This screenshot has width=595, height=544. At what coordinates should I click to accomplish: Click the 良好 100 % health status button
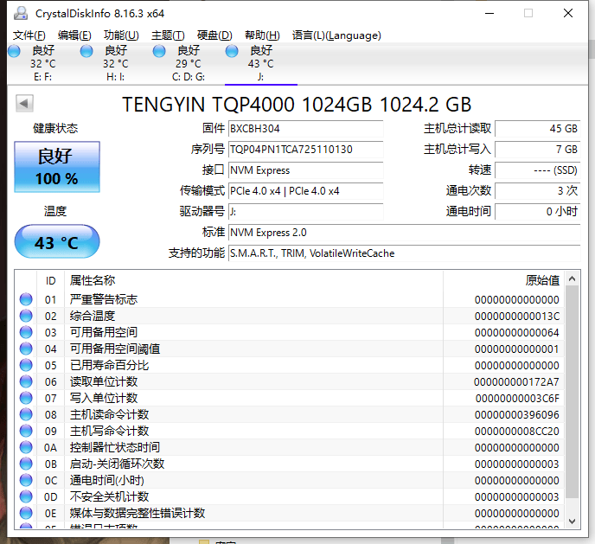[57, 167]
